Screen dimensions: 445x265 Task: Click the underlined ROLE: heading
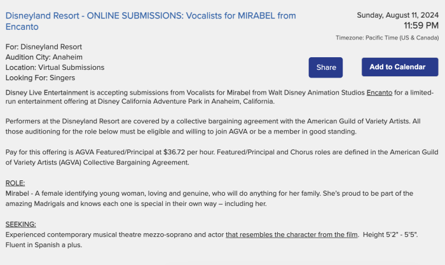pyautogui.click(x=15, y=183)
